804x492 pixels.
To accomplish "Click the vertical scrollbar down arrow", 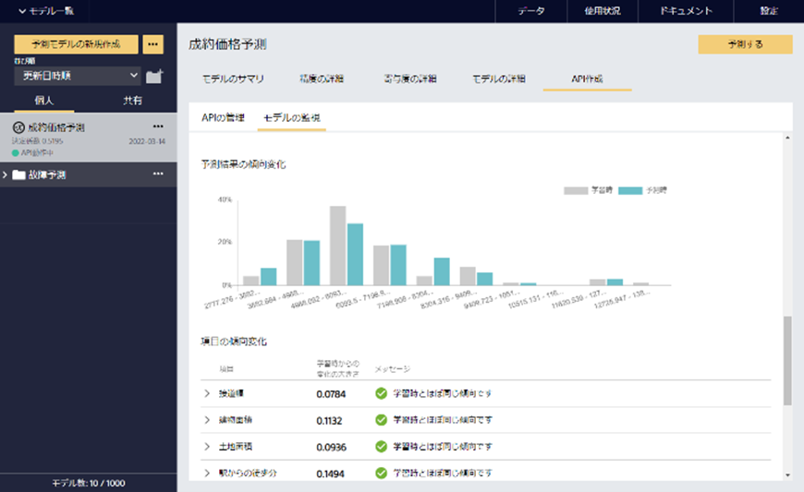I will coord(787,474).
